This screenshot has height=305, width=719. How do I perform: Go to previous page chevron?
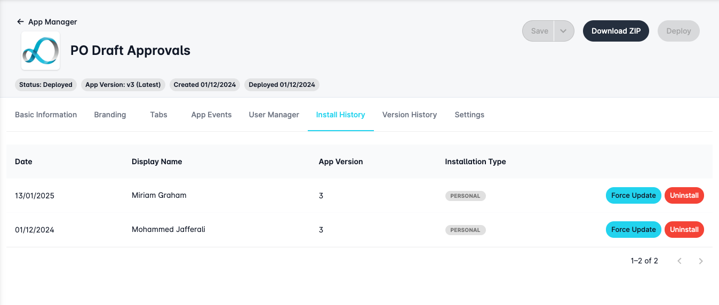pyautogui.click(x=679, y=261)
